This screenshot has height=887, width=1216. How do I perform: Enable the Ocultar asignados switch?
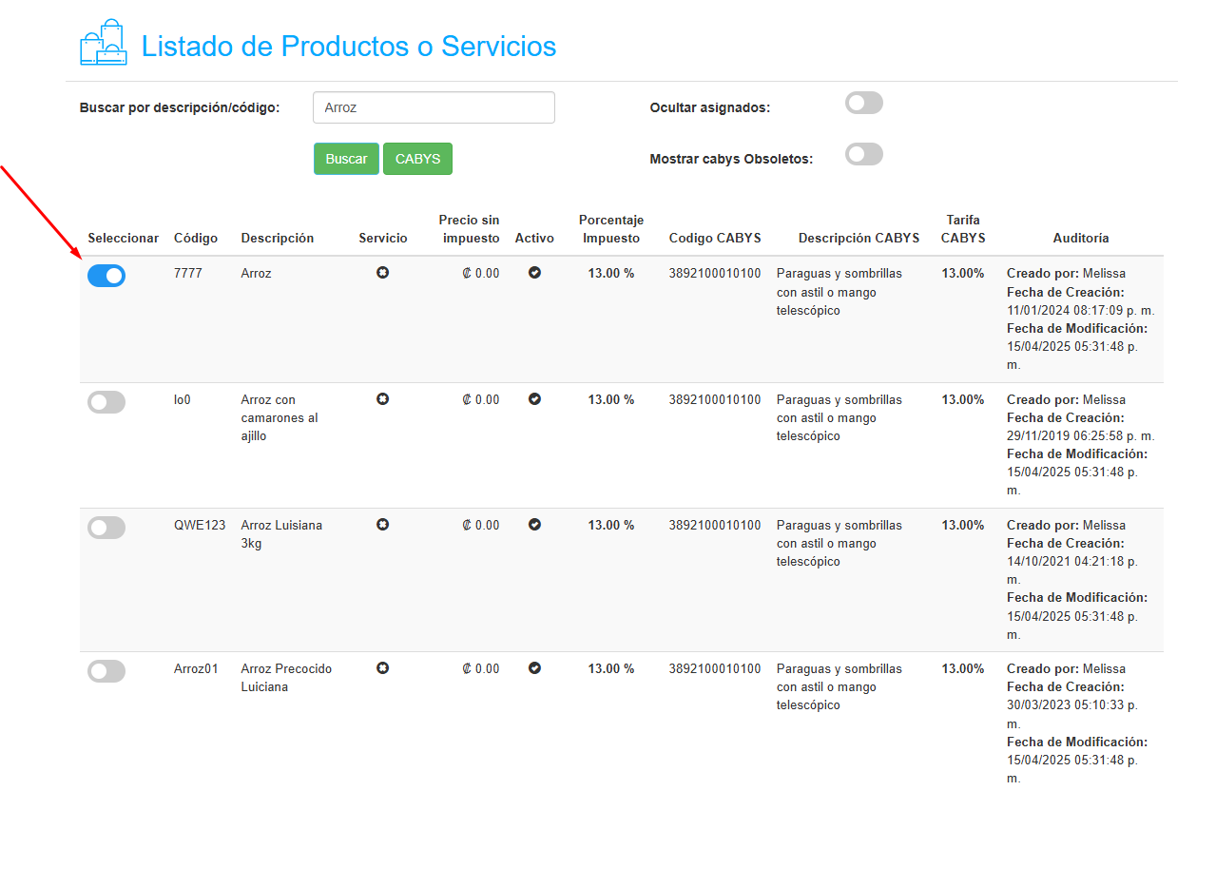coord(864,103)
